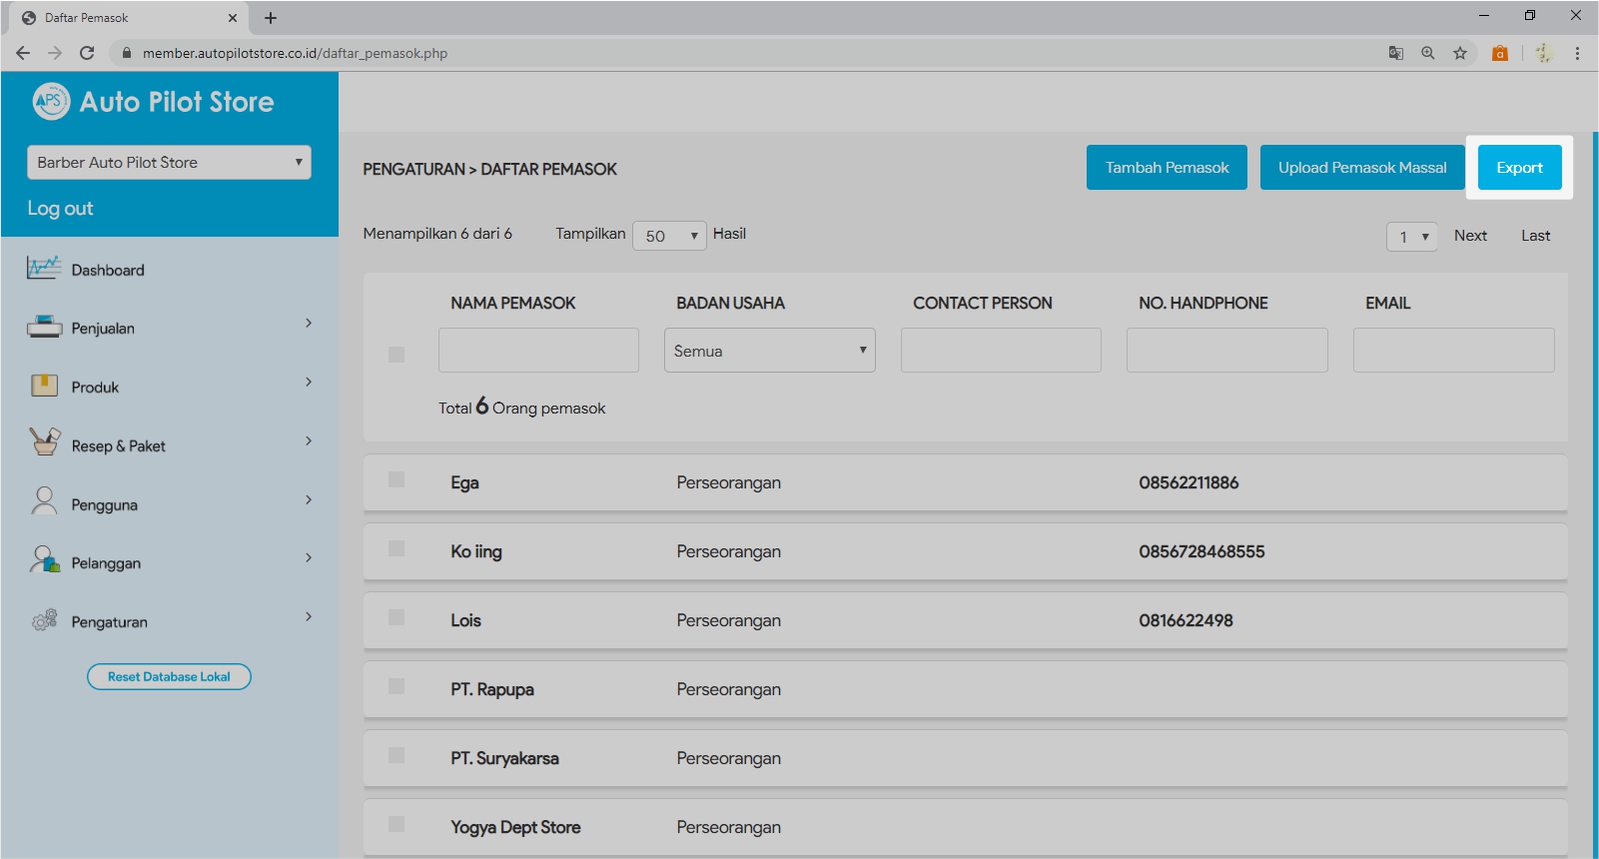Open the Badan Usaha Semua filter dropdown
Viewport: 1599px width, 859px height.
(769, 351)
